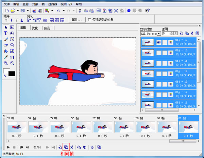This screenshot has height=158, width=204.
Task: Click the Save disk icon
Action: click(x=23, y=11)
